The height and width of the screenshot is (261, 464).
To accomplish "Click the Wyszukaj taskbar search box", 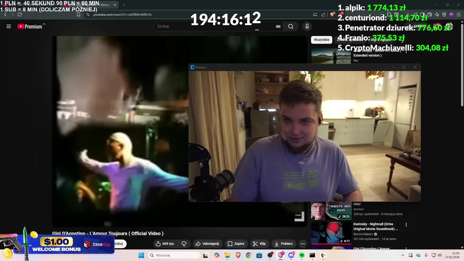I will 174,255.
